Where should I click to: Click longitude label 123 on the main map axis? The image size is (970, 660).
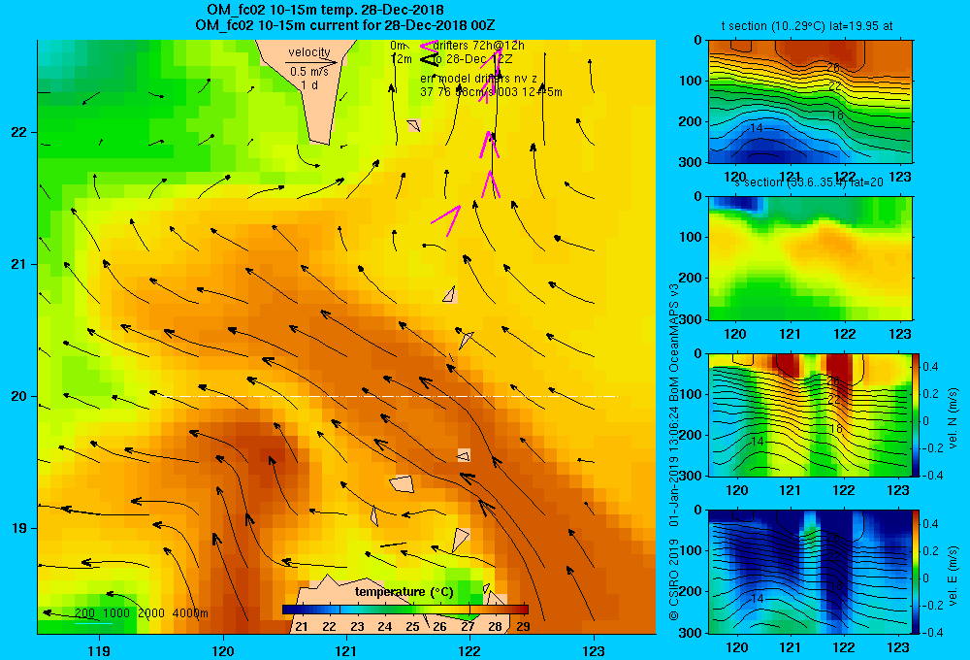pos(594,650)
